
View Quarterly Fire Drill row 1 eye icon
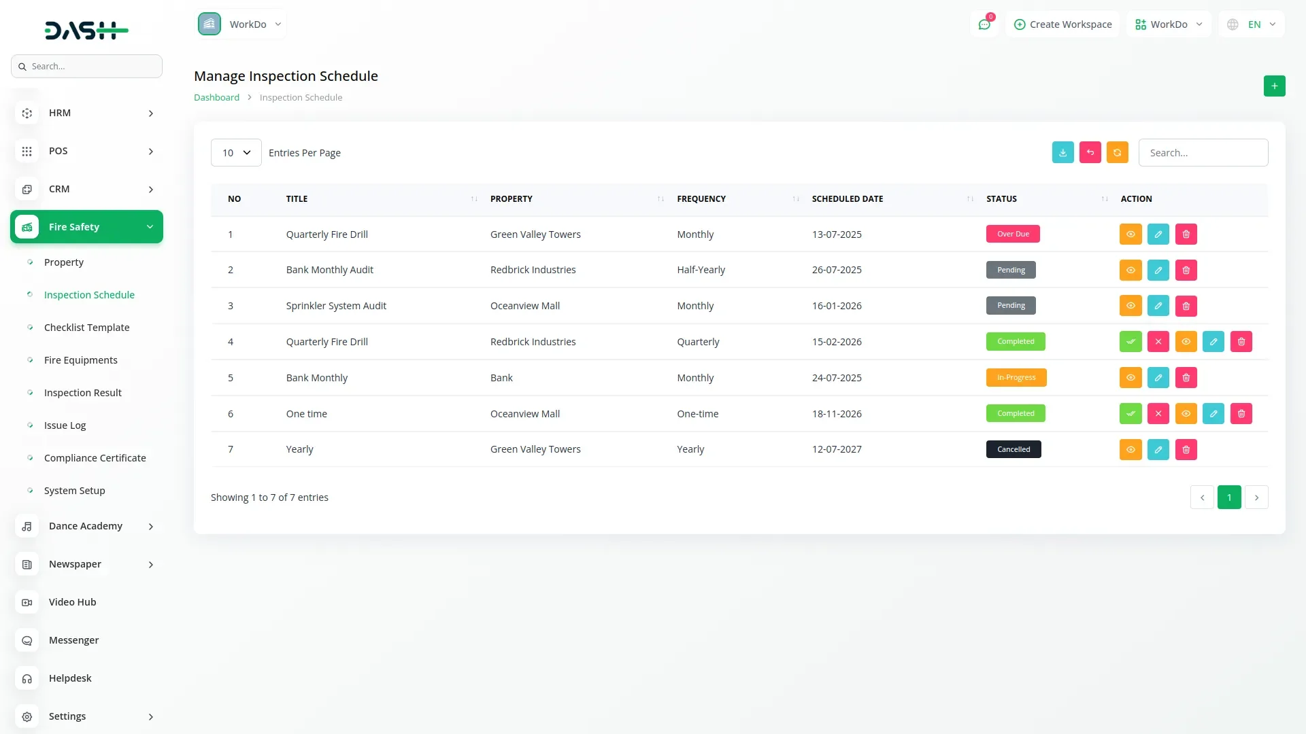pos(1130,234)
